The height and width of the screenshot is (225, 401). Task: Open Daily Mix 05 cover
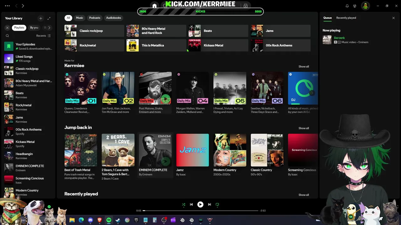coord(230,88)
